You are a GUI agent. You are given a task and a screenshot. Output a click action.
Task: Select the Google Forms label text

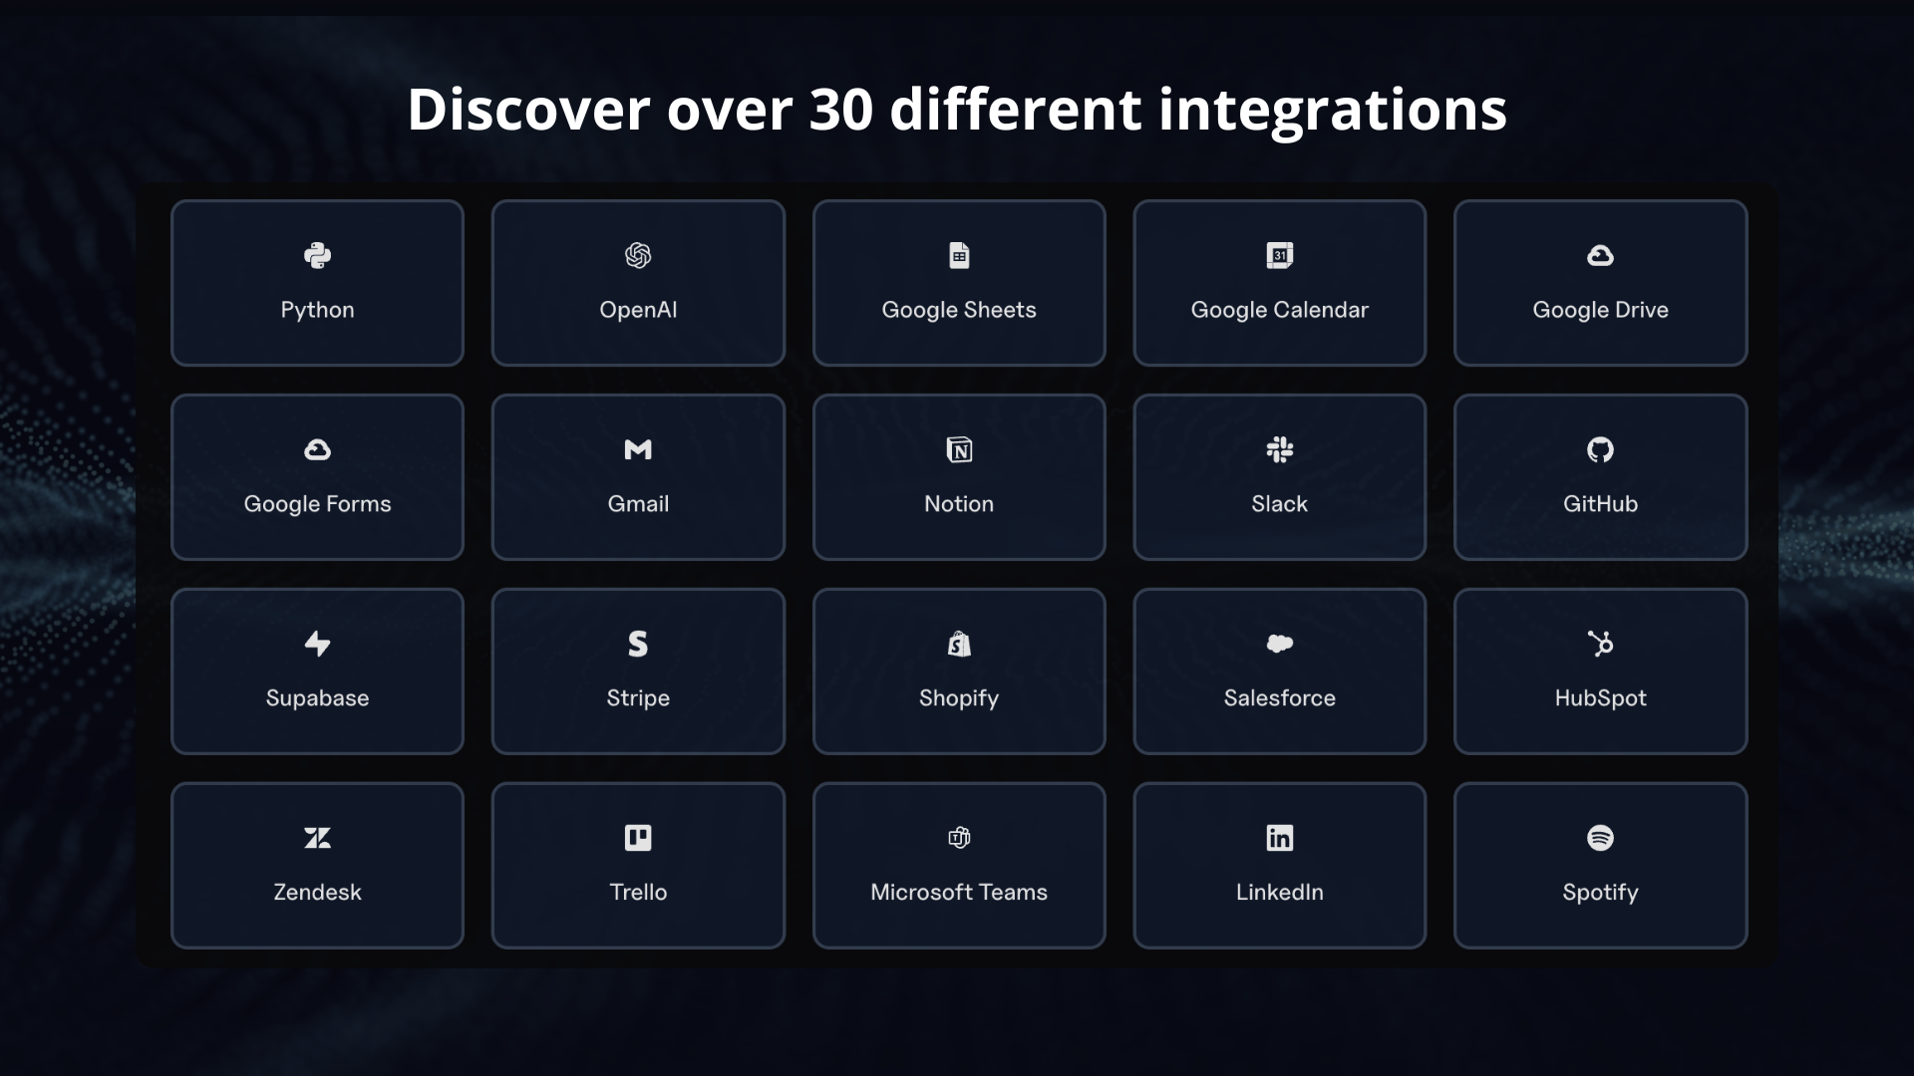click(x=317, y=504)
